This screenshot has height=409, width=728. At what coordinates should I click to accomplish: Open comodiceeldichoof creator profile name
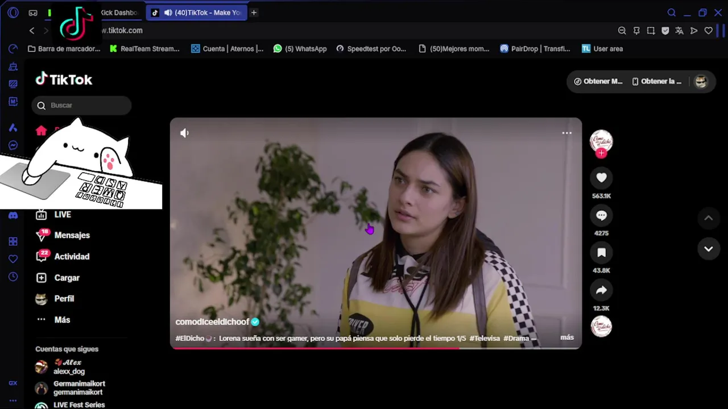click(x=212, y=322)
